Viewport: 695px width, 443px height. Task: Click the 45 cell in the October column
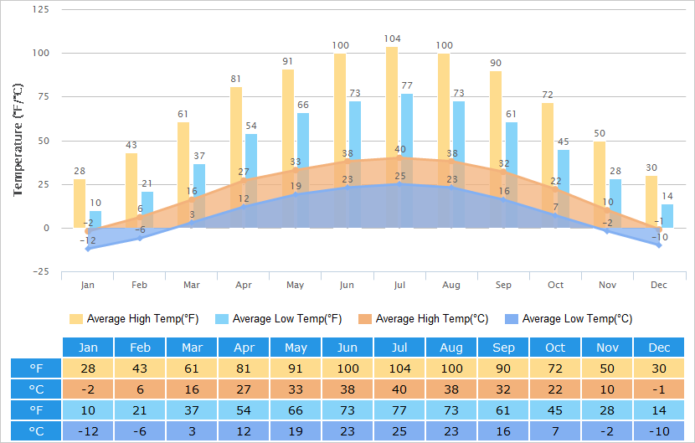pos(555,410)
